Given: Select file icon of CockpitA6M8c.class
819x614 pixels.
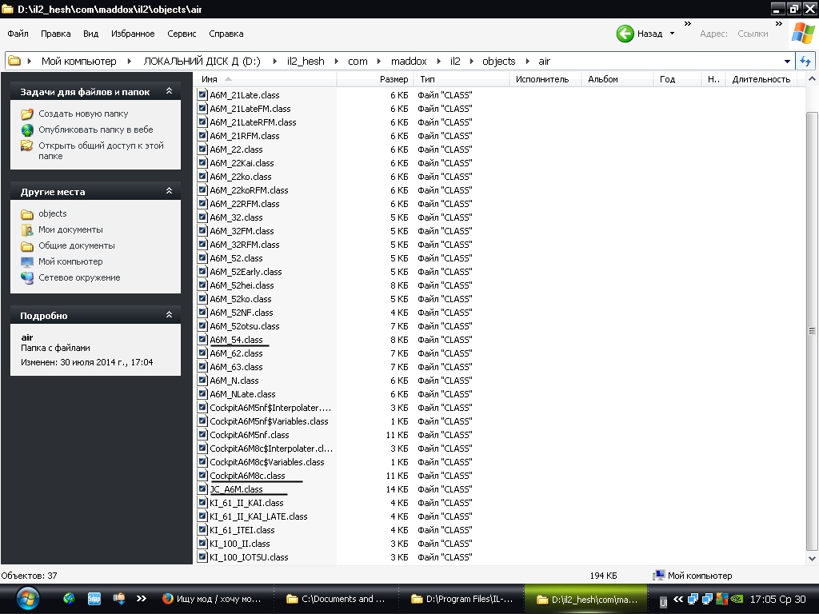Looking at the screenshot, I should 202,476.
